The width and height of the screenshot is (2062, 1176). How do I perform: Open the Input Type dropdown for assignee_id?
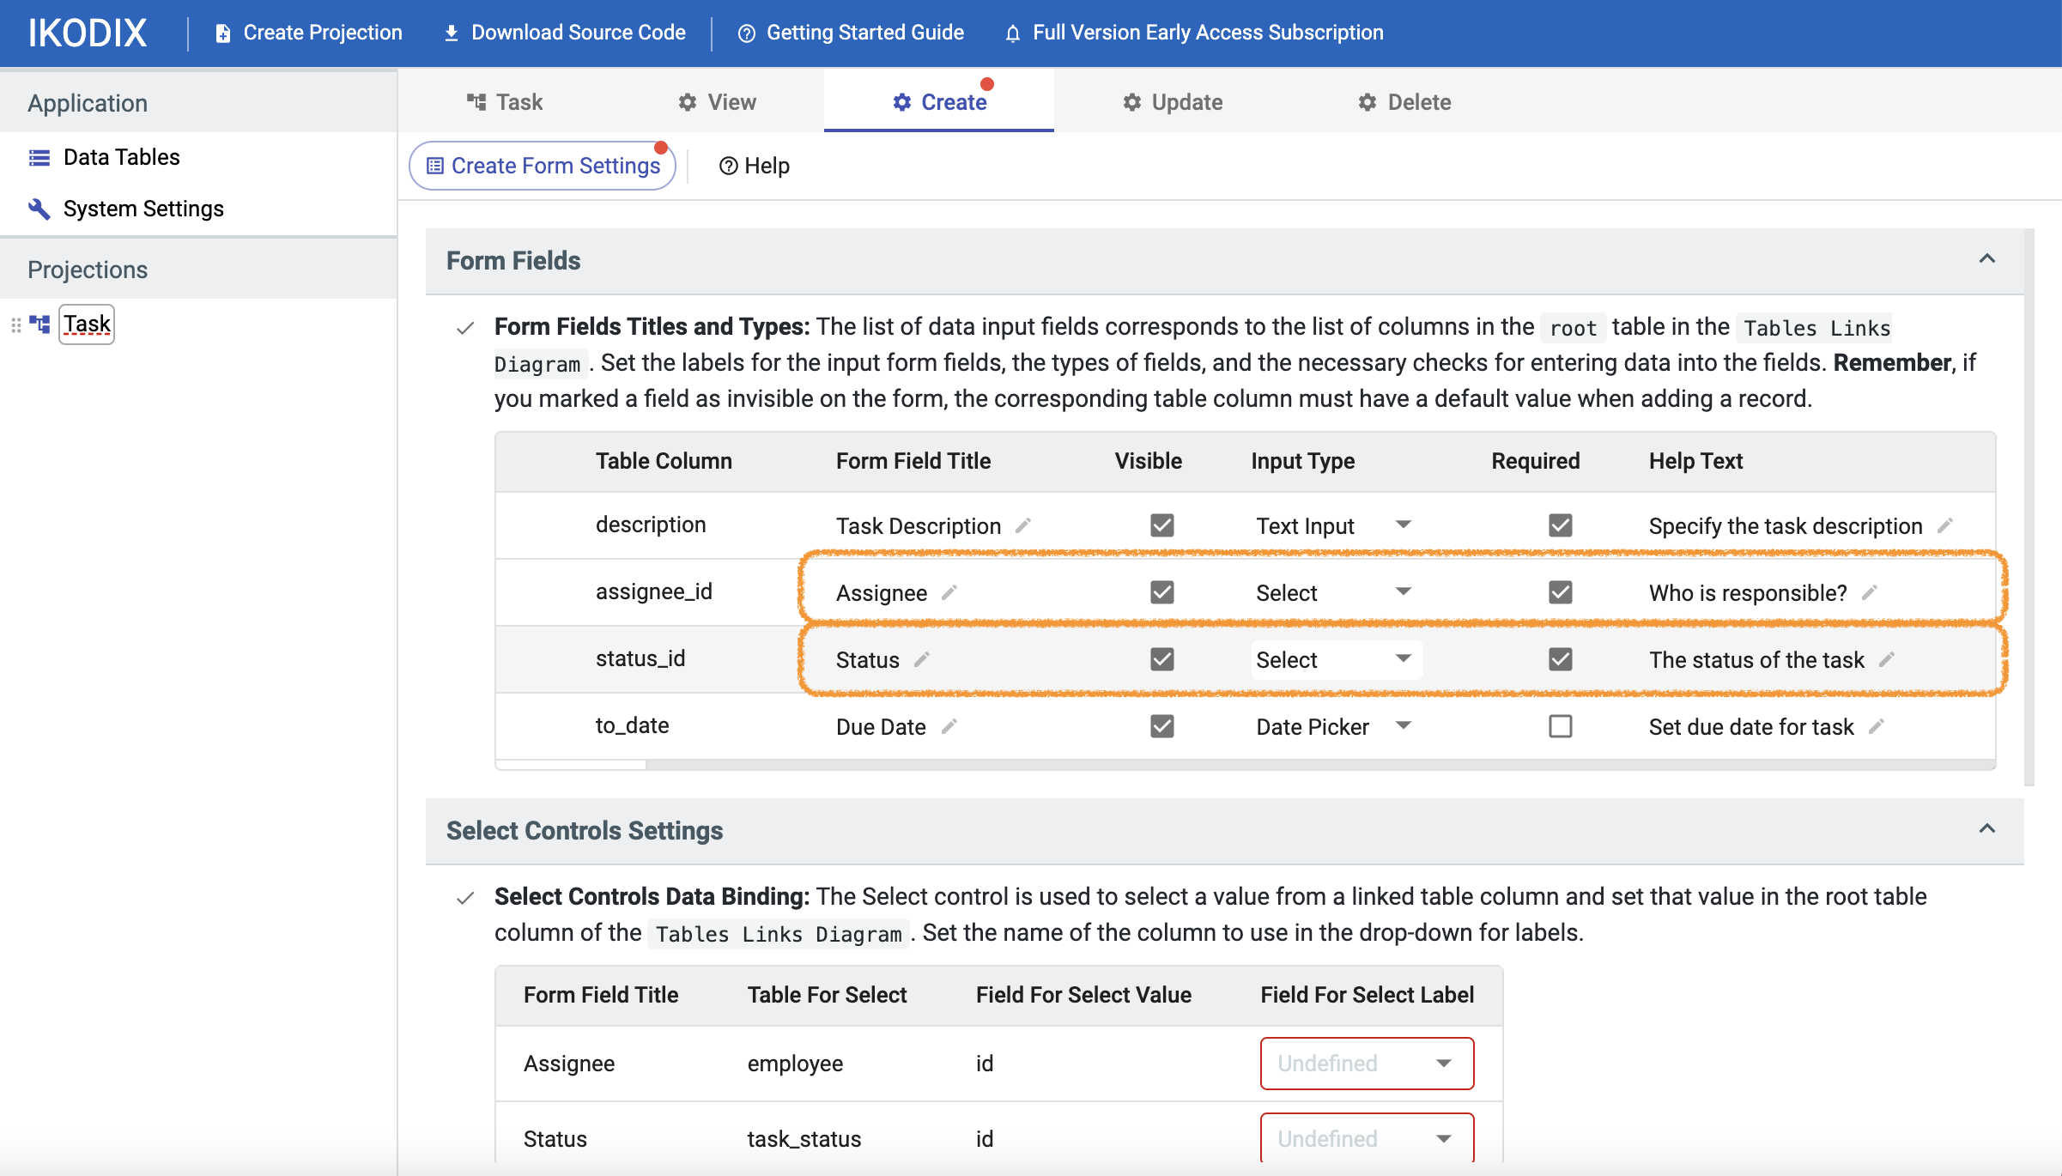click(x=1403, y=592)
